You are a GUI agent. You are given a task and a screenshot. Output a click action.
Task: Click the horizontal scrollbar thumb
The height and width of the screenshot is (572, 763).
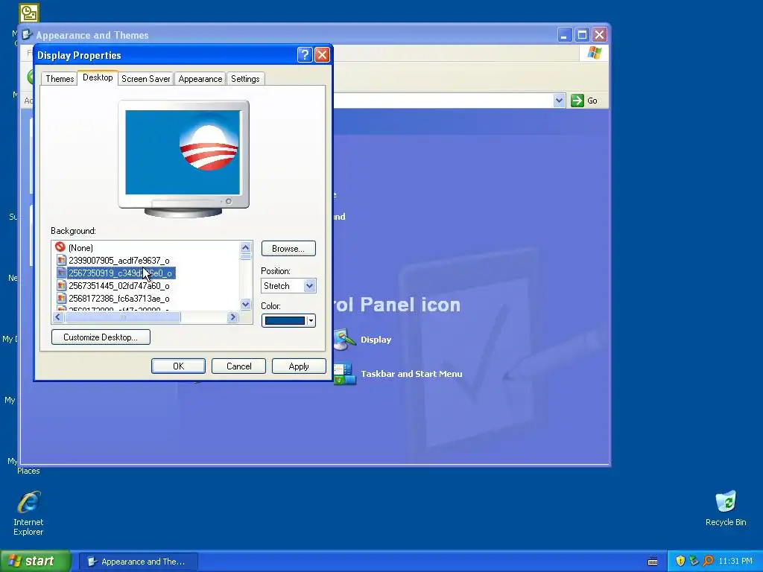coord(123,317)
